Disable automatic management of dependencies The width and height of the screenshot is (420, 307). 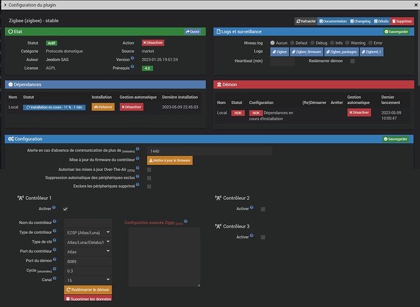tap(132, 107)
